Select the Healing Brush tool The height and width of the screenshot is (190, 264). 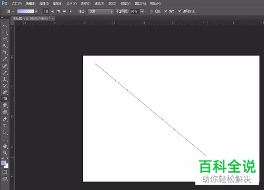(x=5, y=66)
